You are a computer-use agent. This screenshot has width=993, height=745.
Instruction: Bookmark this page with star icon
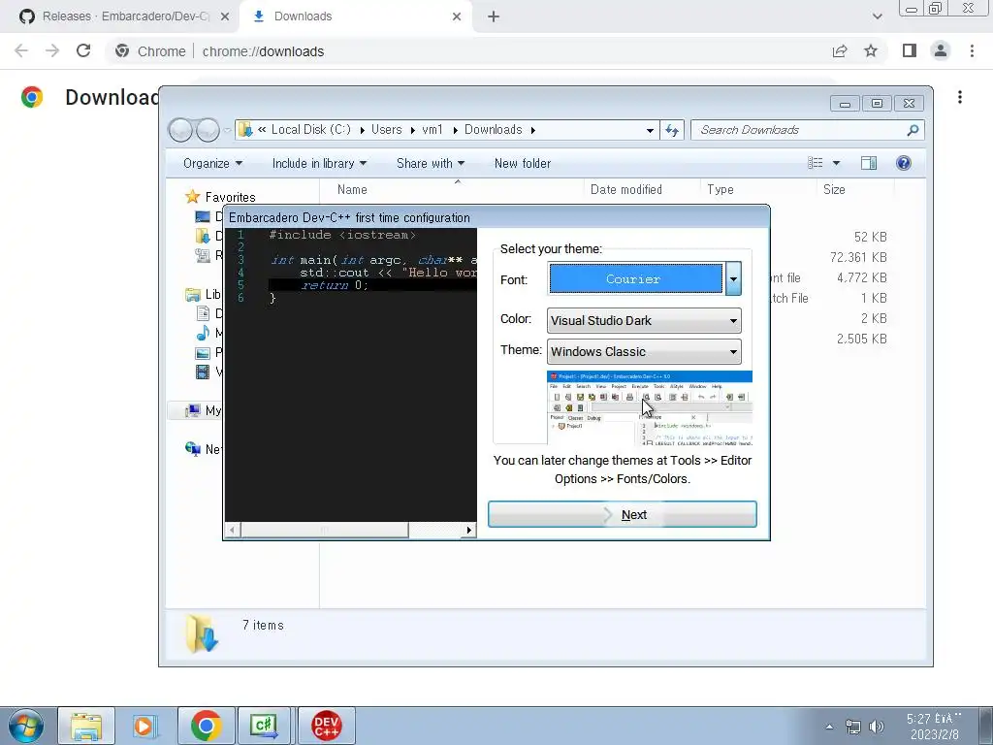tap(871, 51)
